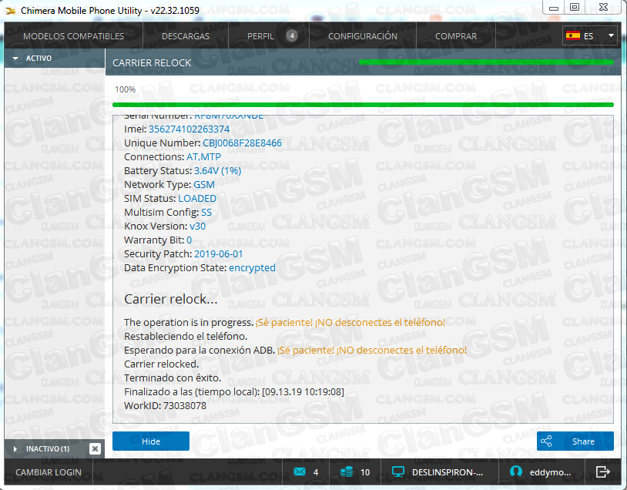Screen dimensions: 627x490
Task: Click the eddymo... username
Action: pos(550,472)
